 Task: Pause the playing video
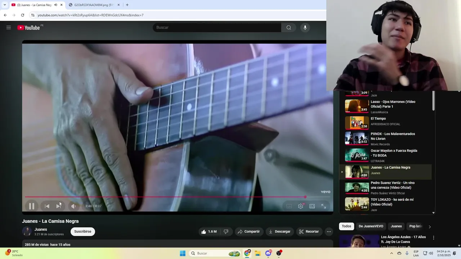point(32,206)
